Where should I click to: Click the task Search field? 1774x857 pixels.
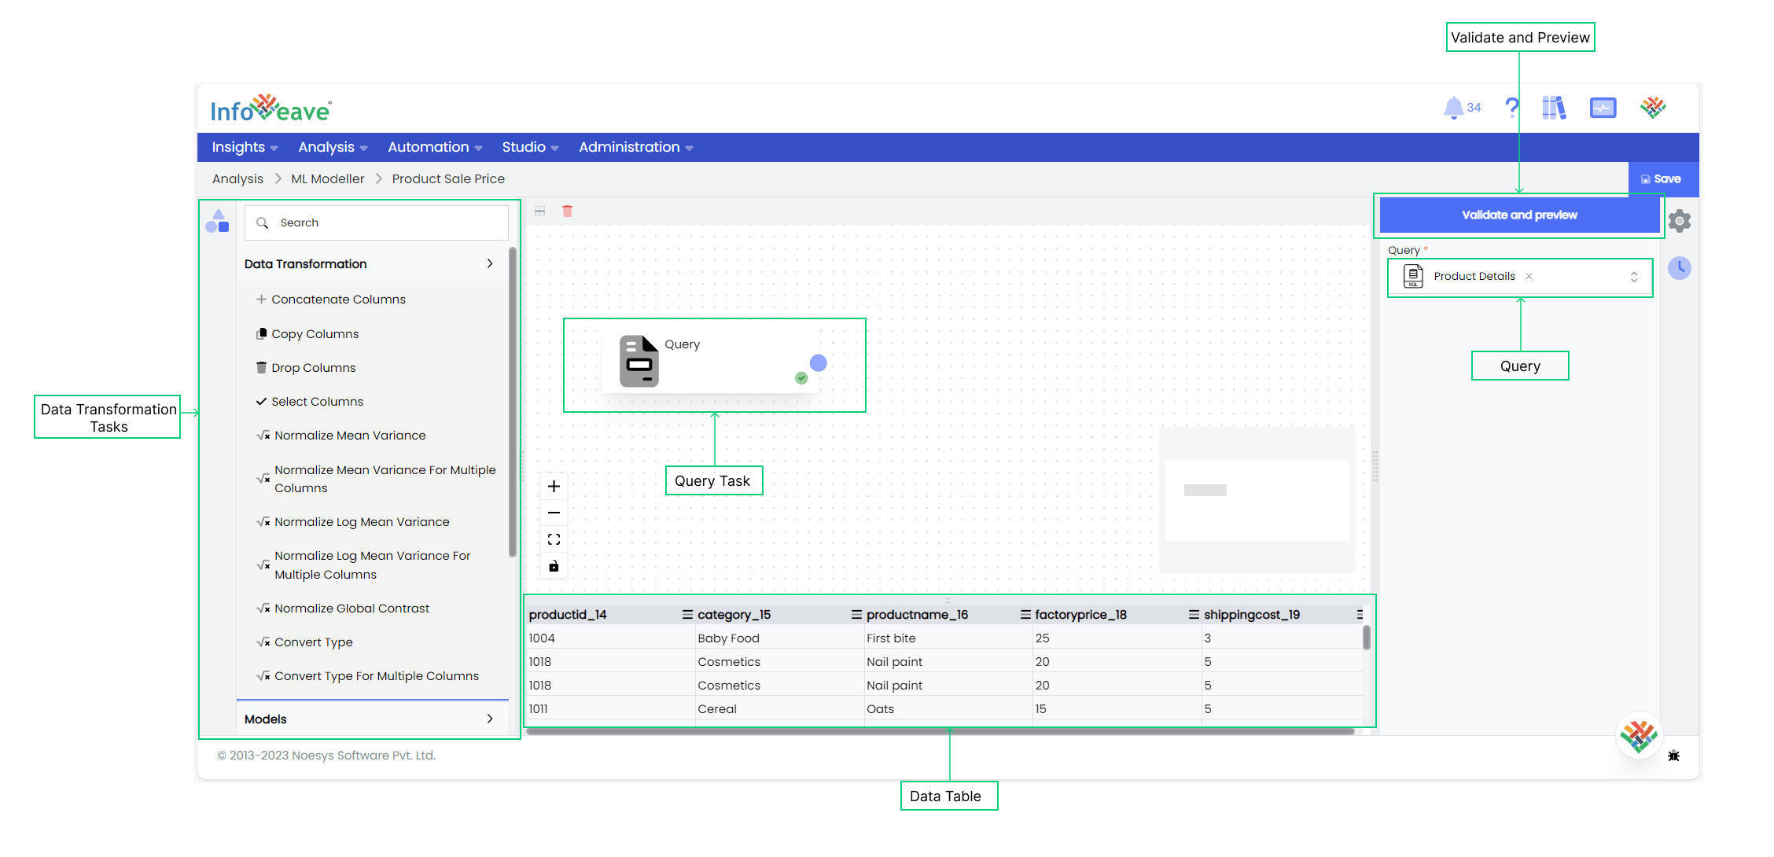377,223
